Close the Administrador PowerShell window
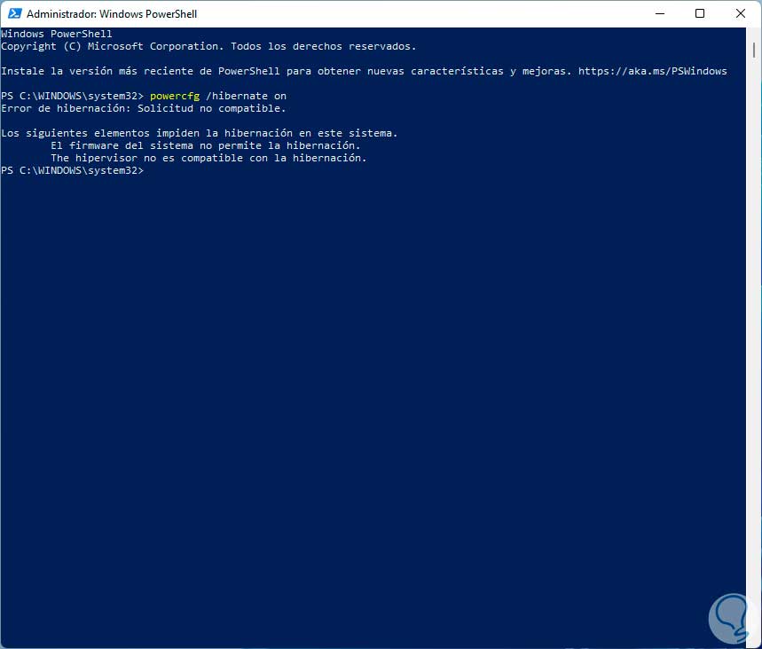This screenshot has height=649, width=762. point(741,13)
